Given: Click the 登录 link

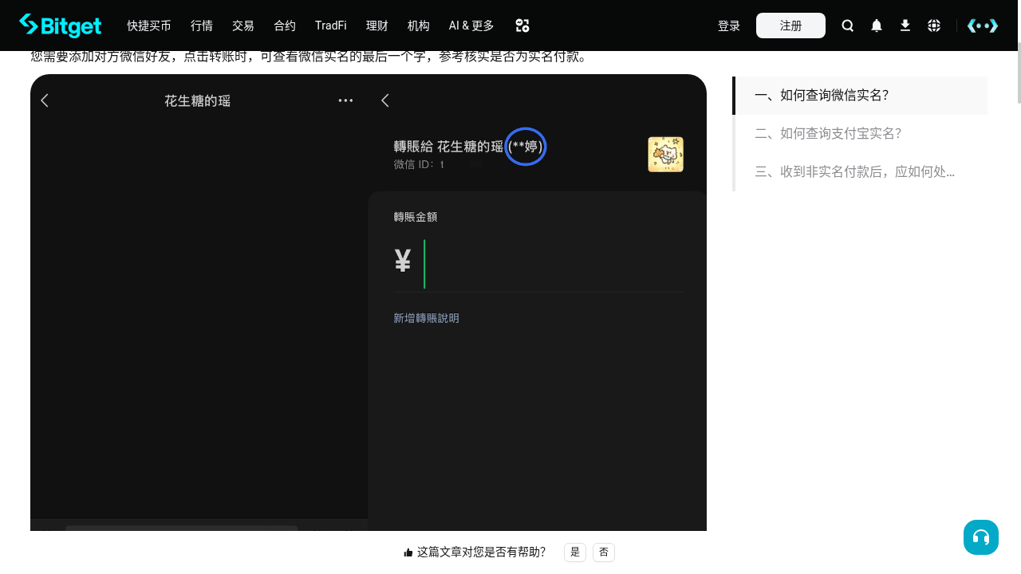Looking at the screenshot, I should click(x=729, y=26).
